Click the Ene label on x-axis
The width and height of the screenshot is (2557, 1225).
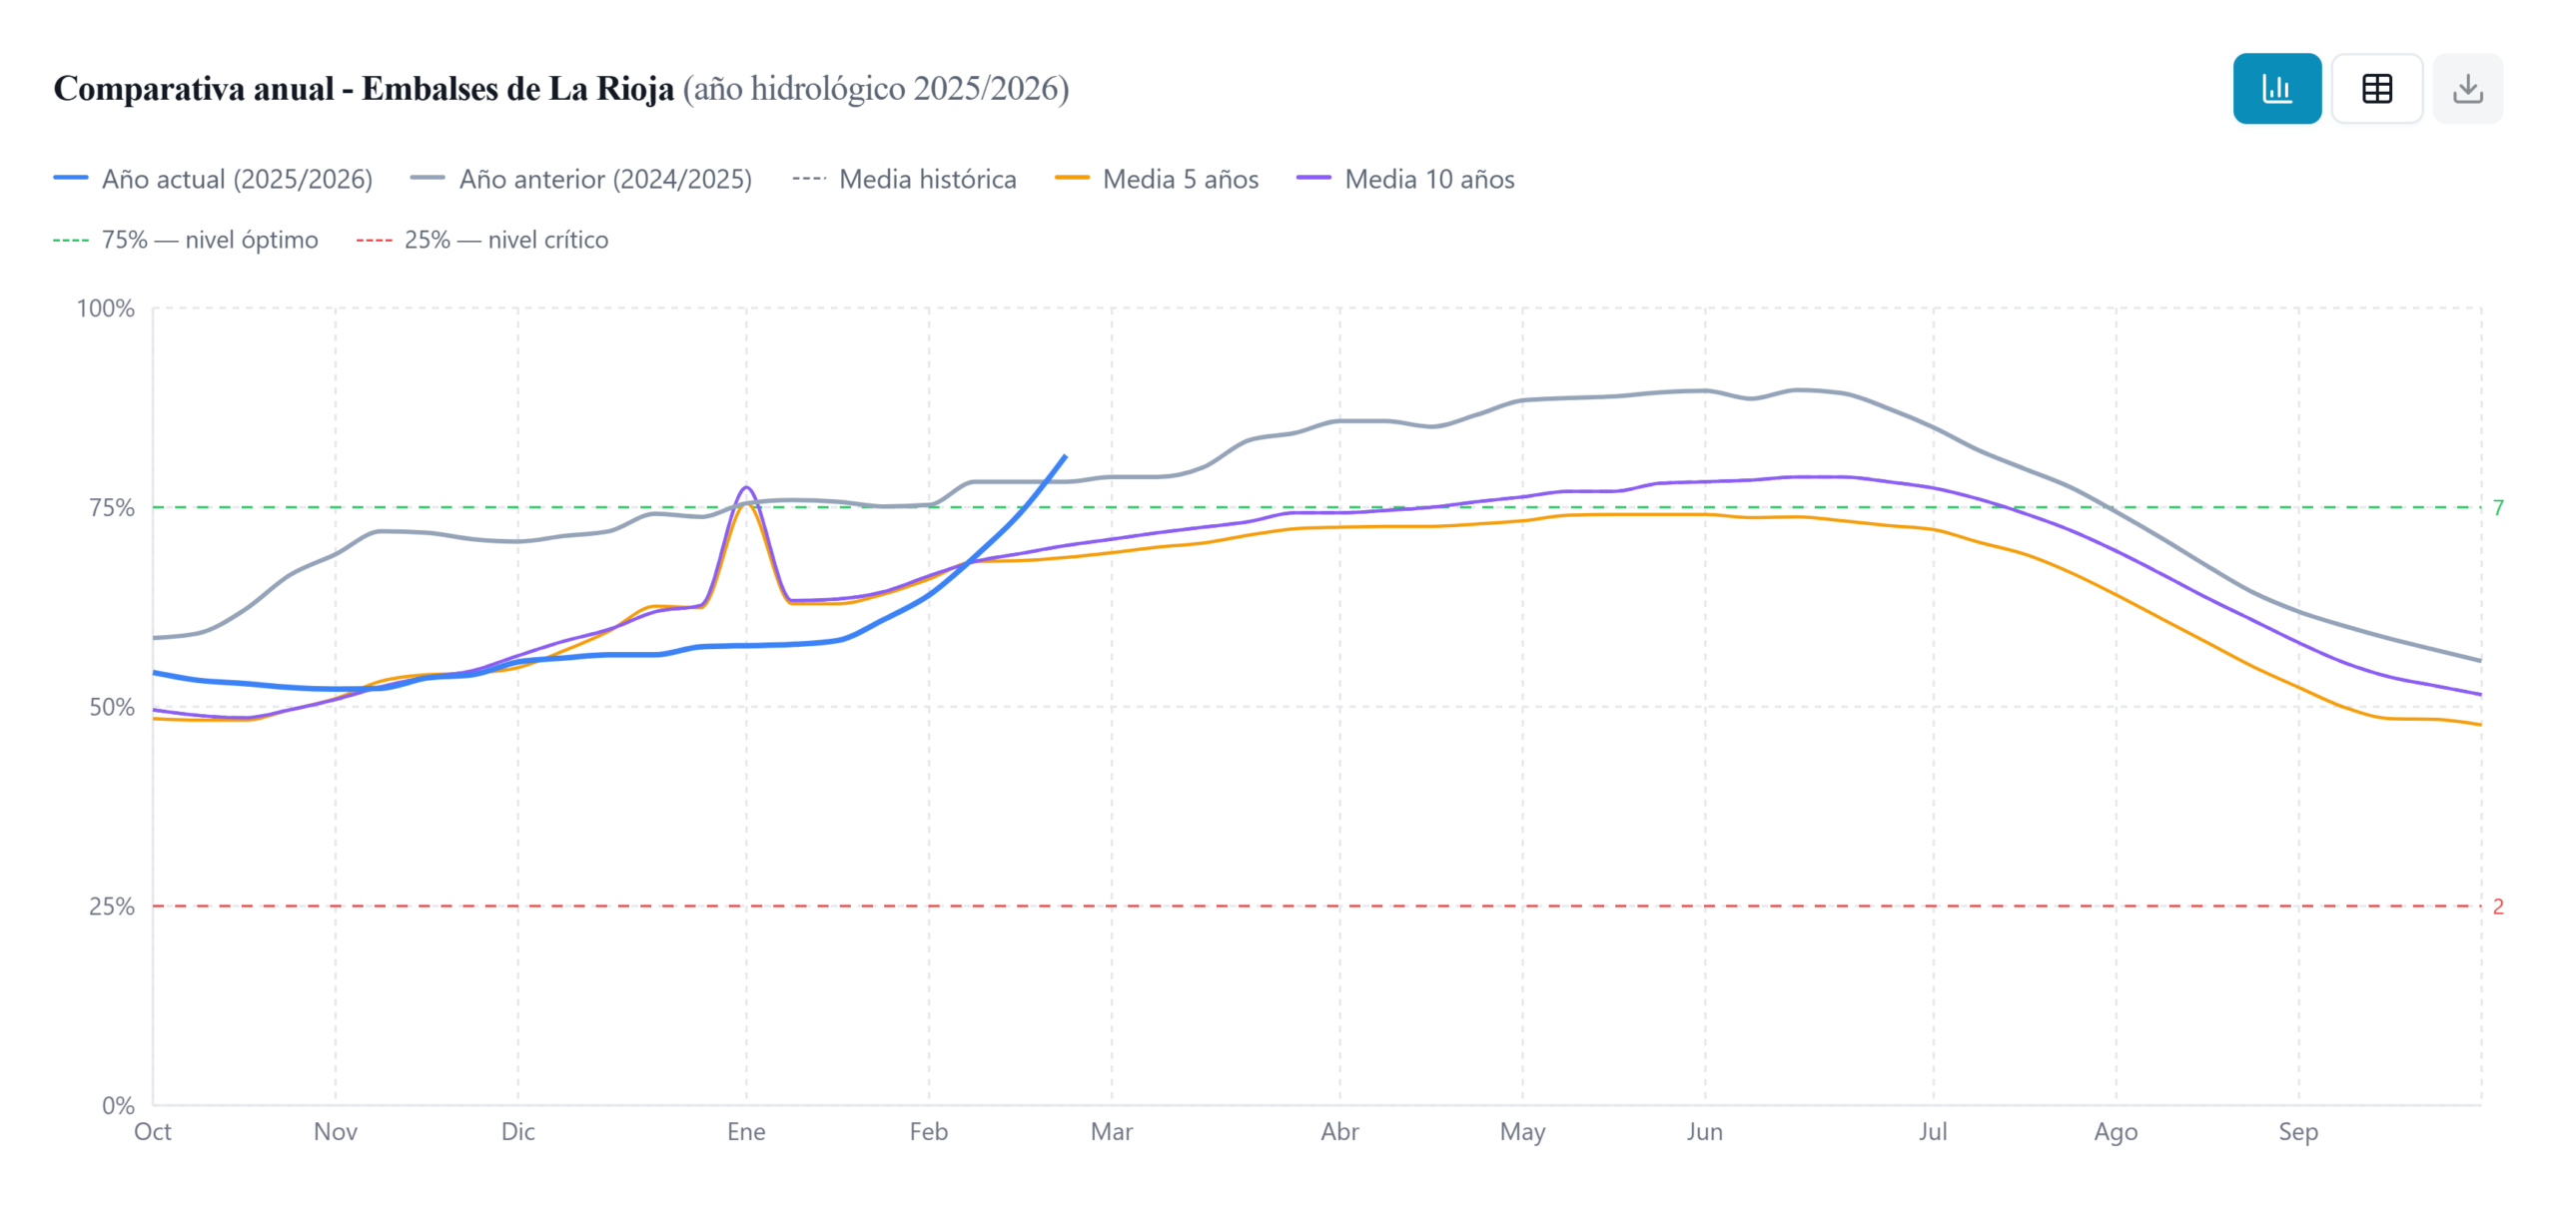pos(745,1131)
